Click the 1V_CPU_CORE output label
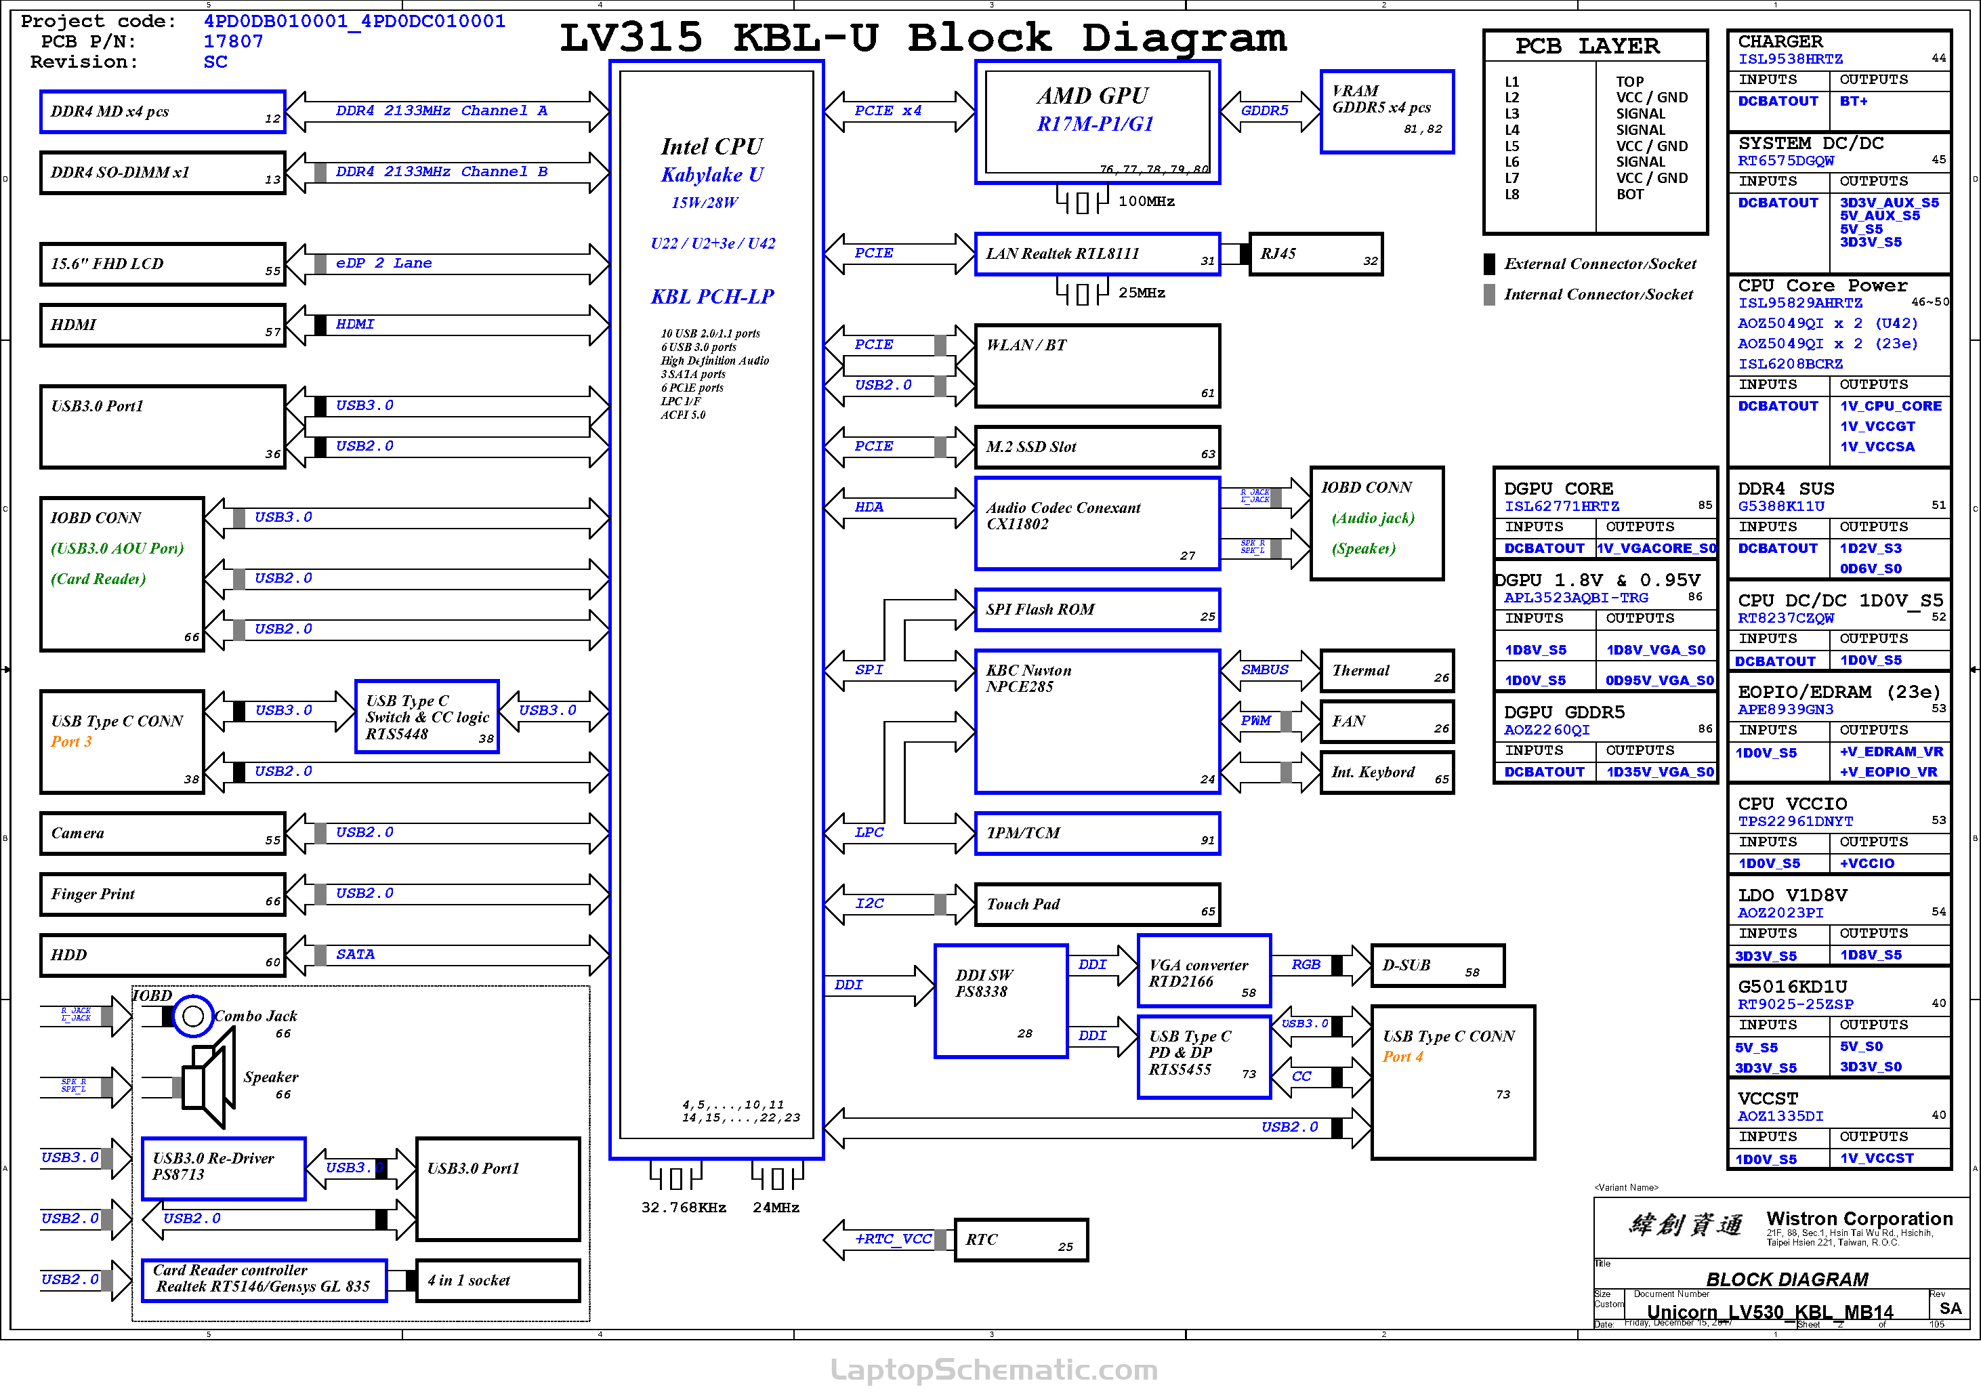Image resolution: width=1981 pixels, height=1400 pixels. 1890,407
